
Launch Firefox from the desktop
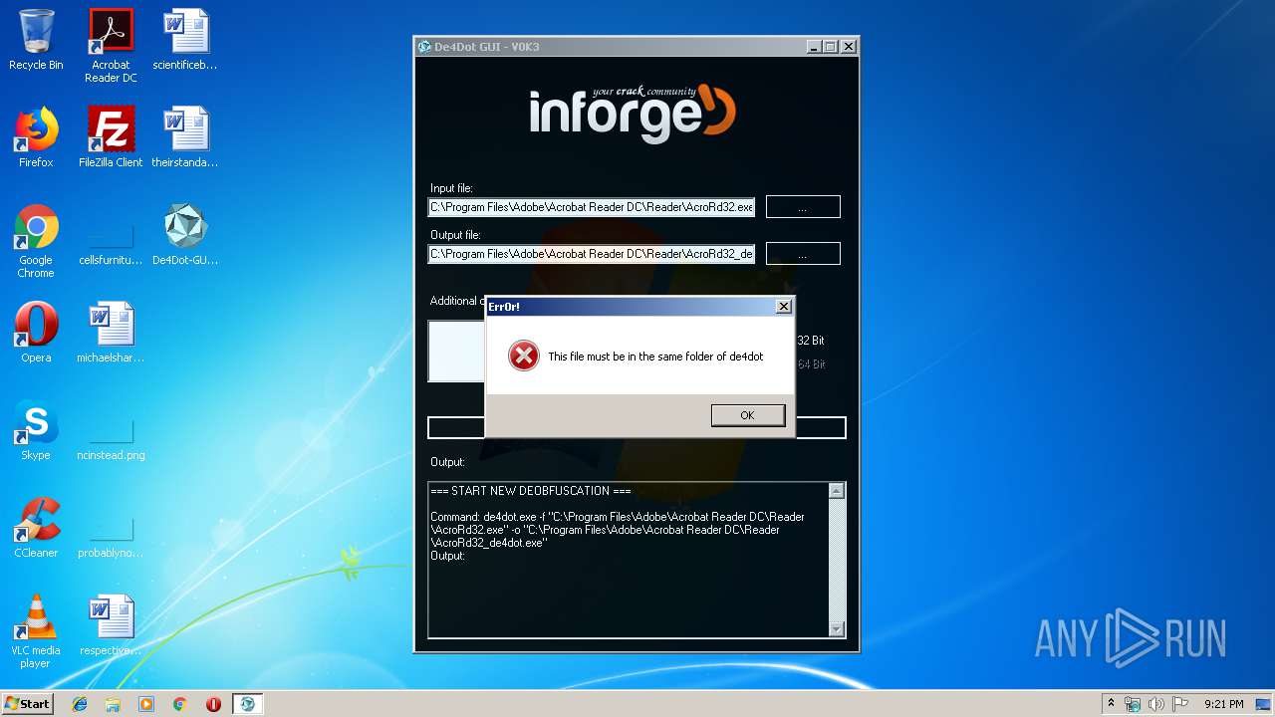[36, 137]
